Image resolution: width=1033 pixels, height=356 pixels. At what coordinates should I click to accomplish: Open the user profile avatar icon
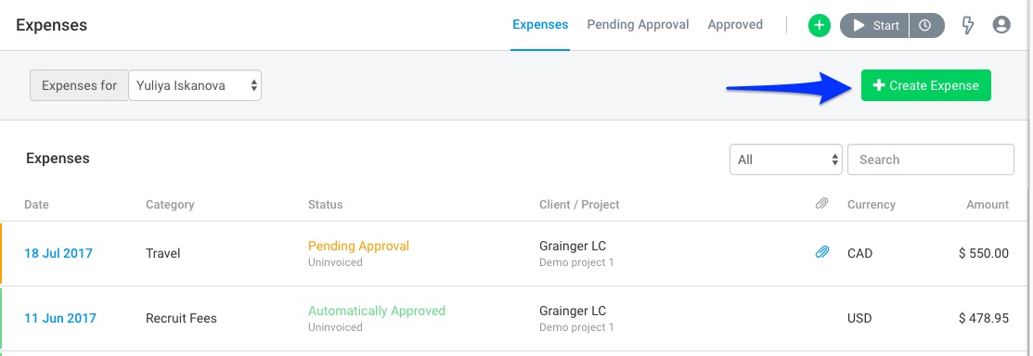(x=1001, y=25)
